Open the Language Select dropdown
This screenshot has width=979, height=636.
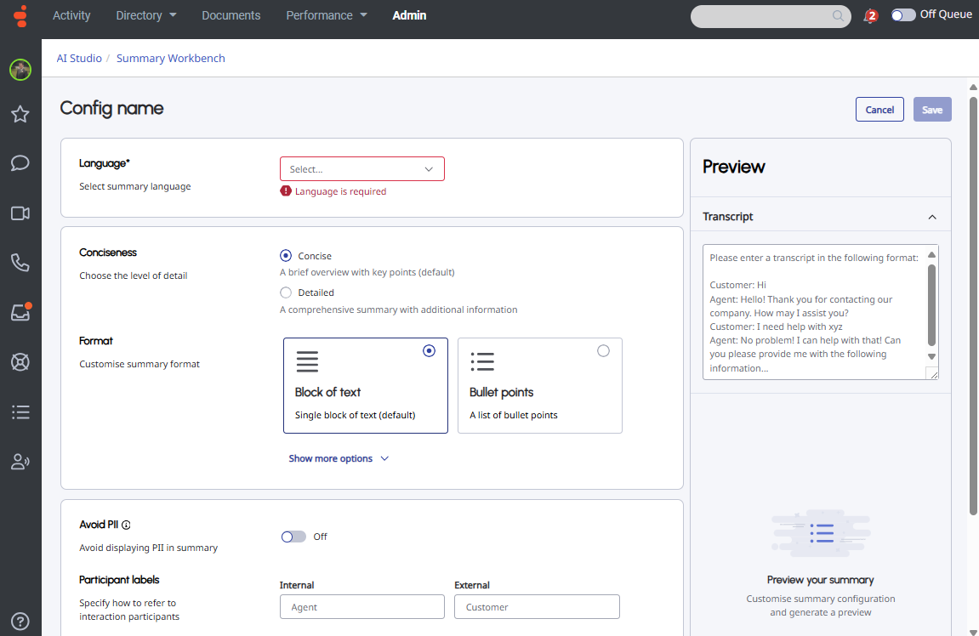[x=361, y=169]
